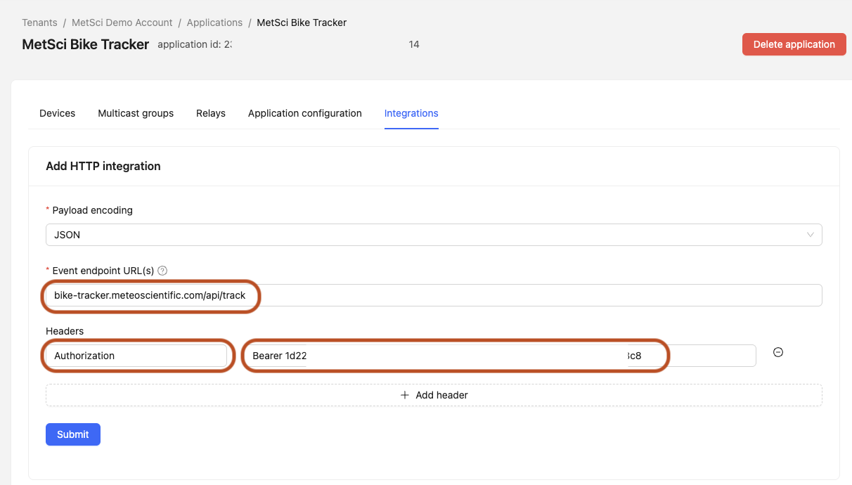Open the Tenants breadcrumb link

click(x=39, y=22)
